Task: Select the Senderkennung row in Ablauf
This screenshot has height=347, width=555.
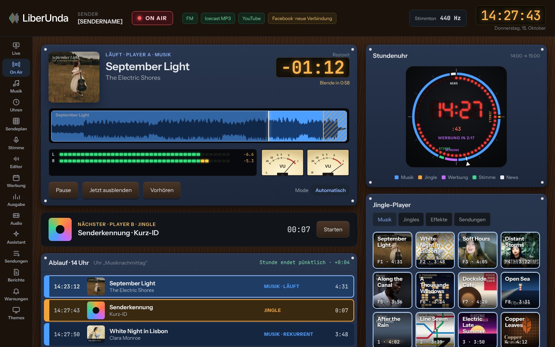Action: coord(199,310)
